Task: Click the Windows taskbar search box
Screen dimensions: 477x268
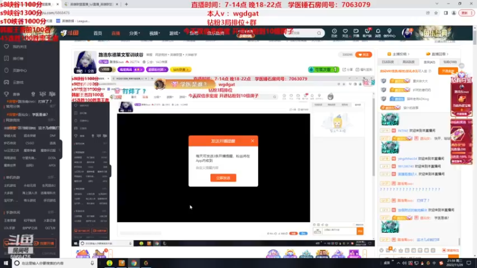Action: (x=55, y=263)
